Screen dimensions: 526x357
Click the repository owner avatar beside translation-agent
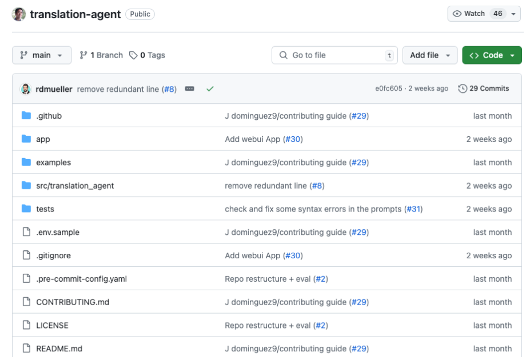point(19,14)
